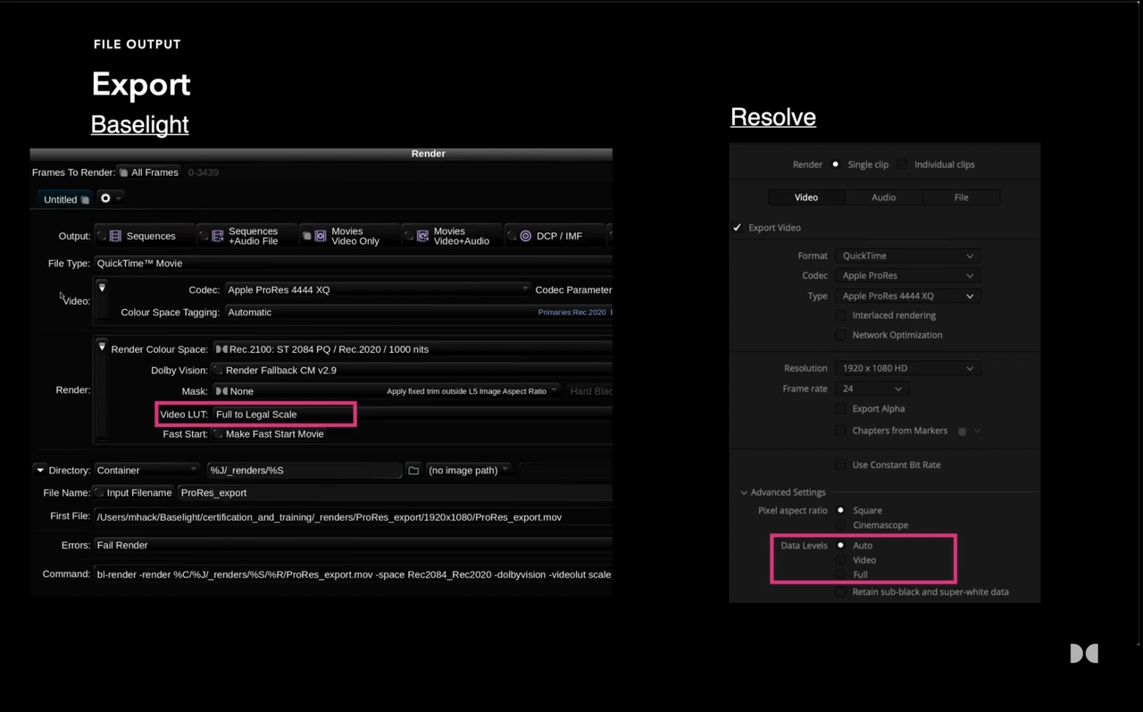1143x712 pixels.
Task: Click the Colour Space Tagging Automatic field
Action: coord(418,313)
